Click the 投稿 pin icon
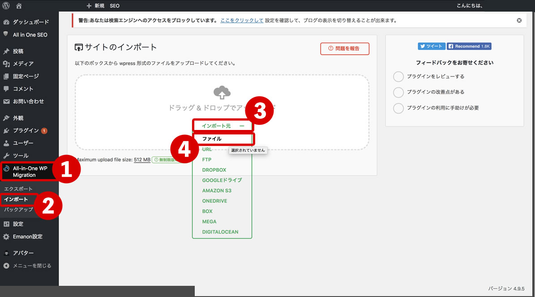 click(6, 51)
